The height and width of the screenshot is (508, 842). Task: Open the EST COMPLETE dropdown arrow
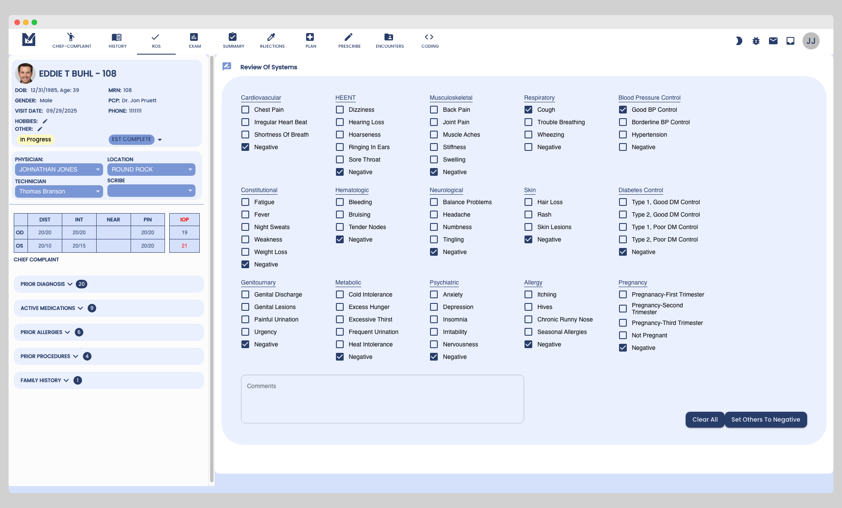160,140
